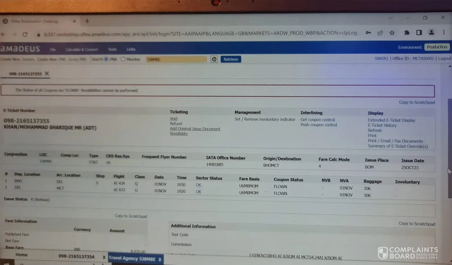Viewport: 452px width, 265px height.
Task: Click the vertical page scrollbar
Action: click(449, 147)
